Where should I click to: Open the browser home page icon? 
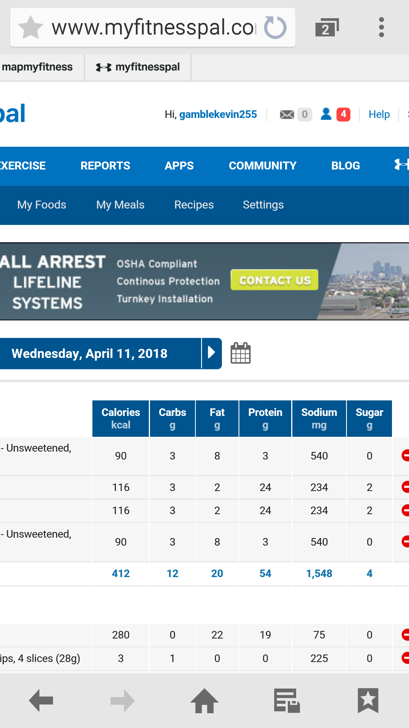(204, 701)
